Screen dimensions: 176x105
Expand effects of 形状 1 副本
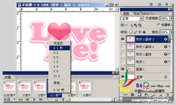pos(169,54)
